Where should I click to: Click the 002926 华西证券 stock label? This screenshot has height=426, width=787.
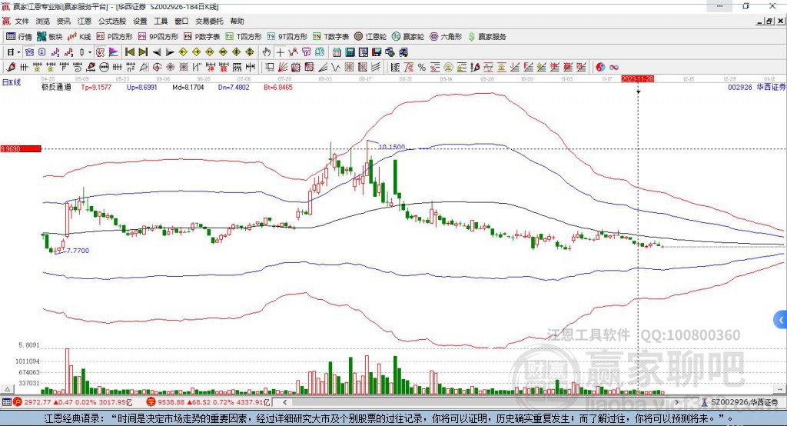click(757, 87)
